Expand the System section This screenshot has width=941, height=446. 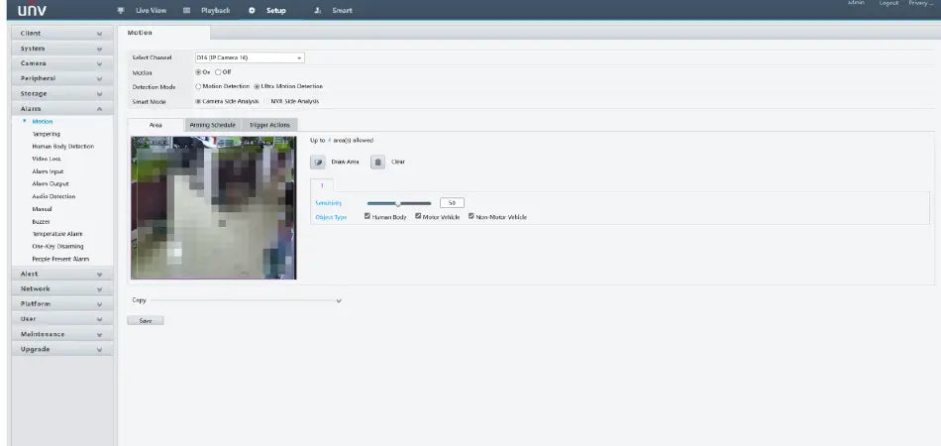[x=61, y=49]
